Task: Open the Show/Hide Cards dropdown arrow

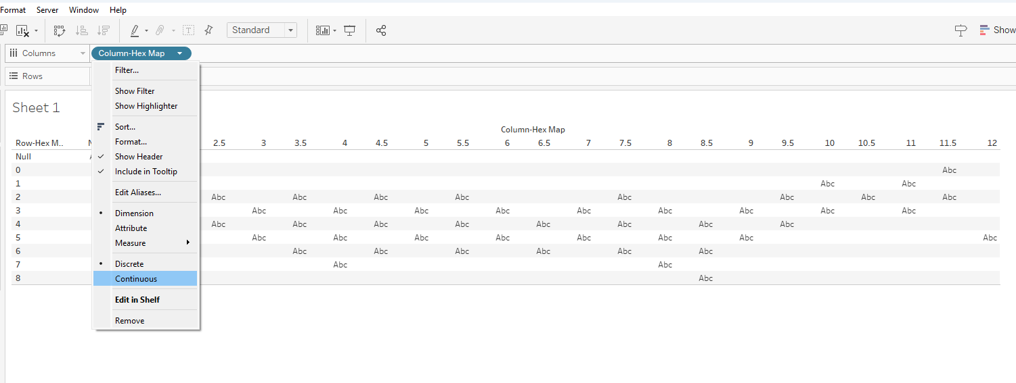Action: pos(334,31)
